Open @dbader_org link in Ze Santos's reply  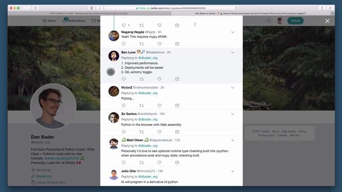point(148,119)
